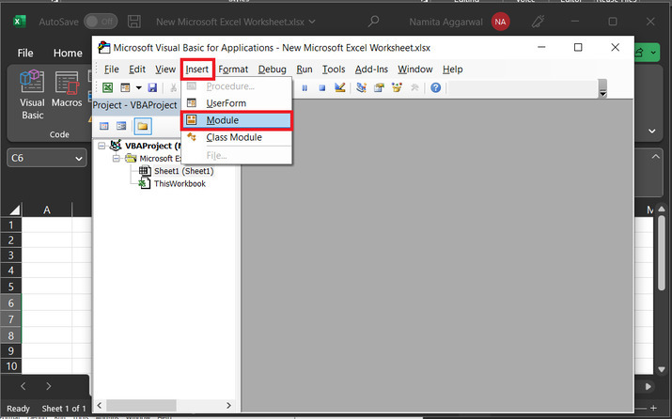Open Properties Window toolbar icon

pos(379,87)
